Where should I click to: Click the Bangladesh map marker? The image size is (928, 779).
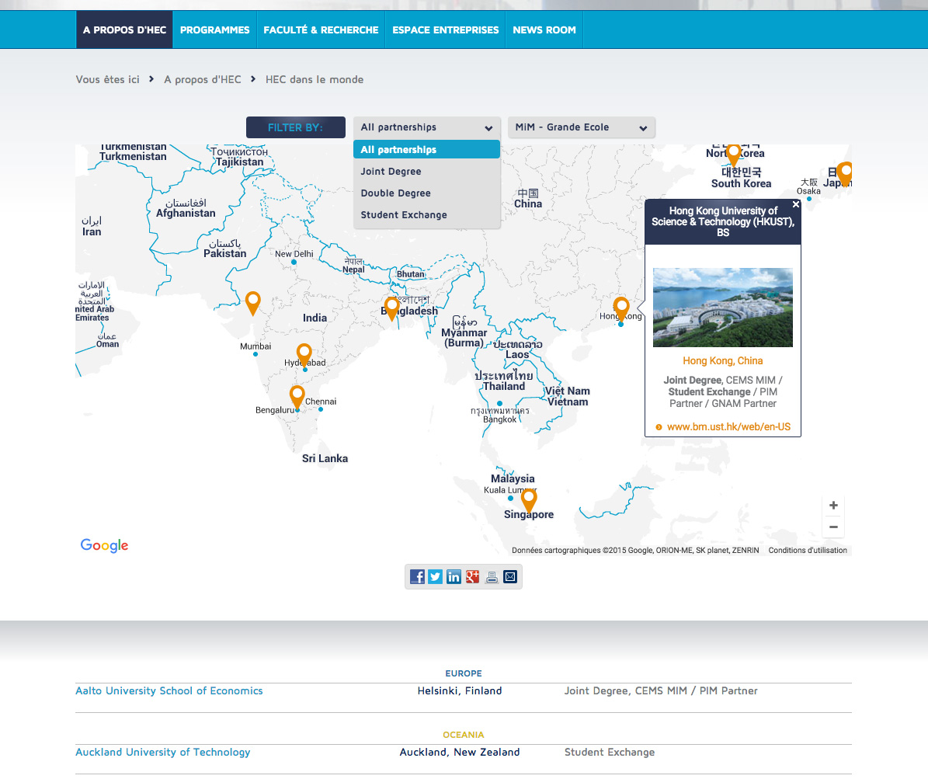[x=392, y=308]
